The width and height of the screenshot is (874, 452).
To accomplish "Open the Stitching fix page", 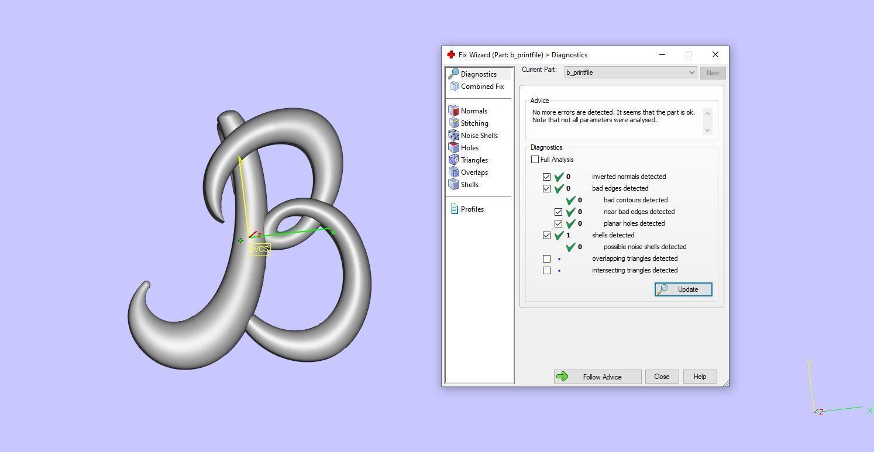I will [x=474, y=123].
